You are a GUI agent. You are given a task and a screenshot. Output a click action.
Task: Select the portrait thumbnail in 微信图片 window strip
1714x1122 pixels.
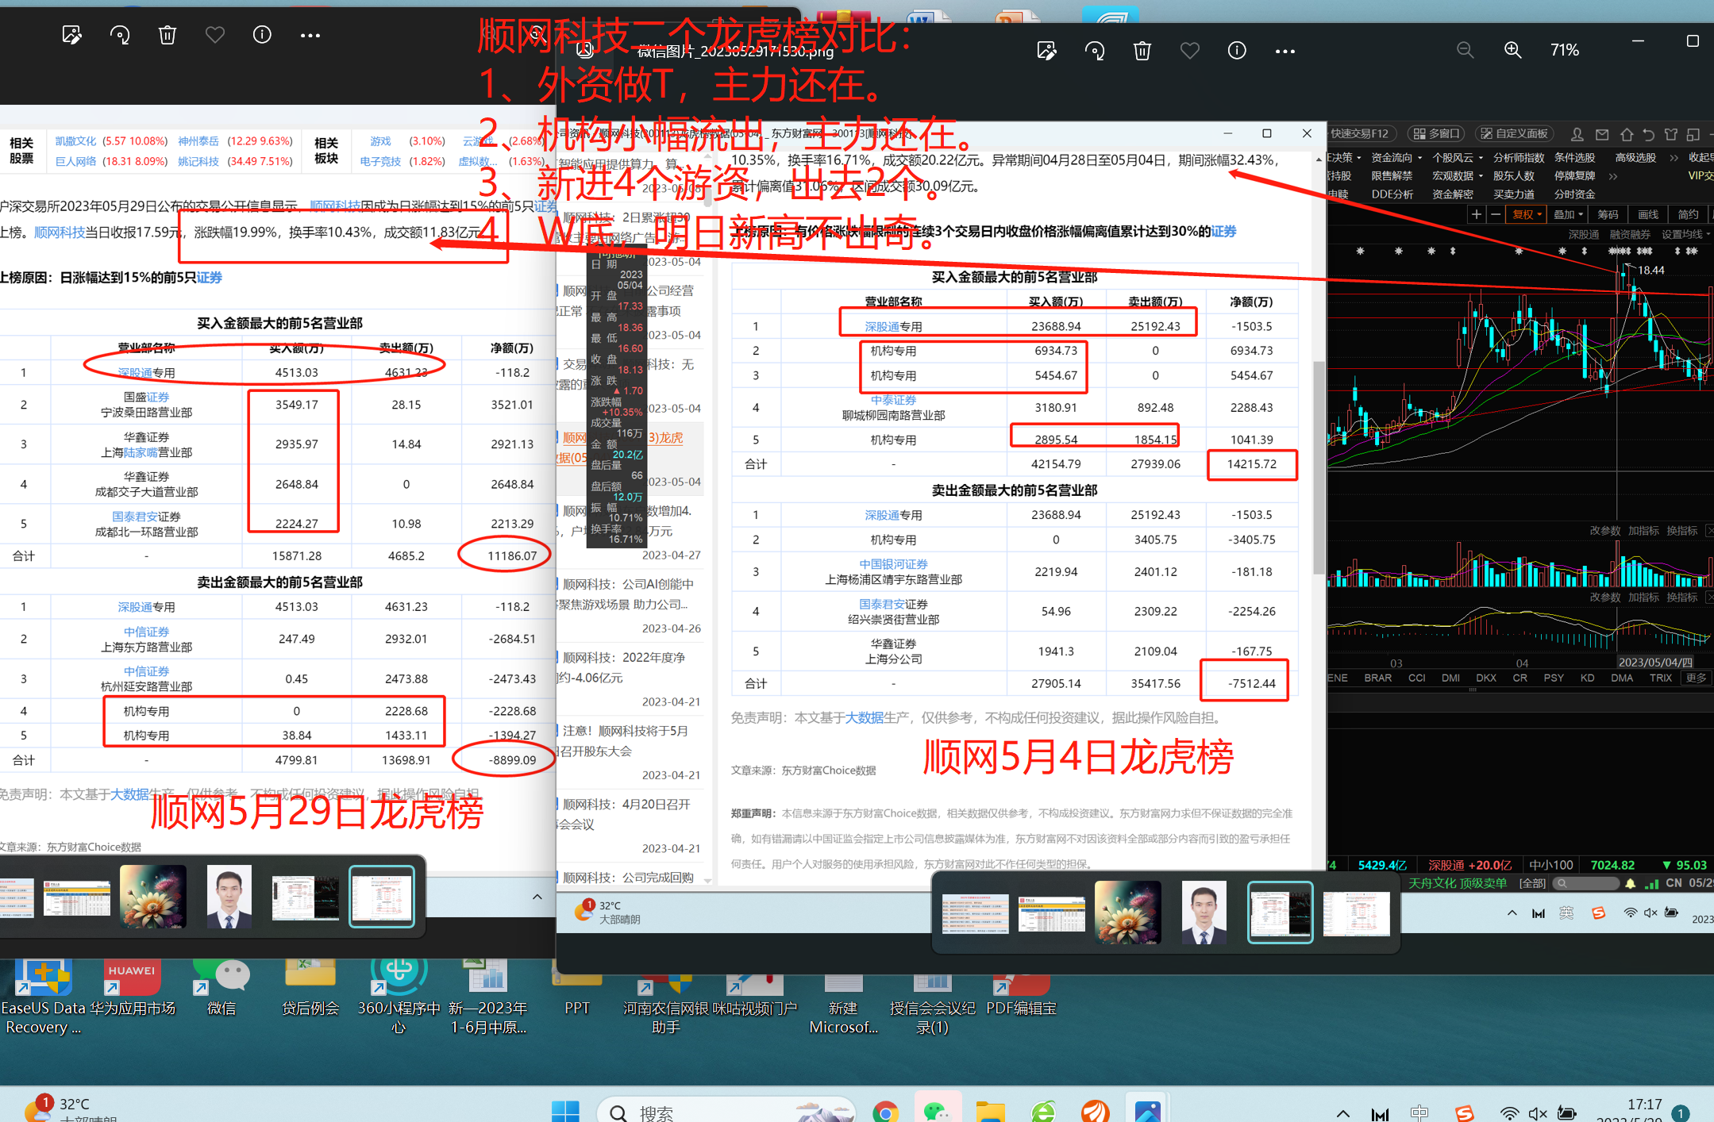1204,913
